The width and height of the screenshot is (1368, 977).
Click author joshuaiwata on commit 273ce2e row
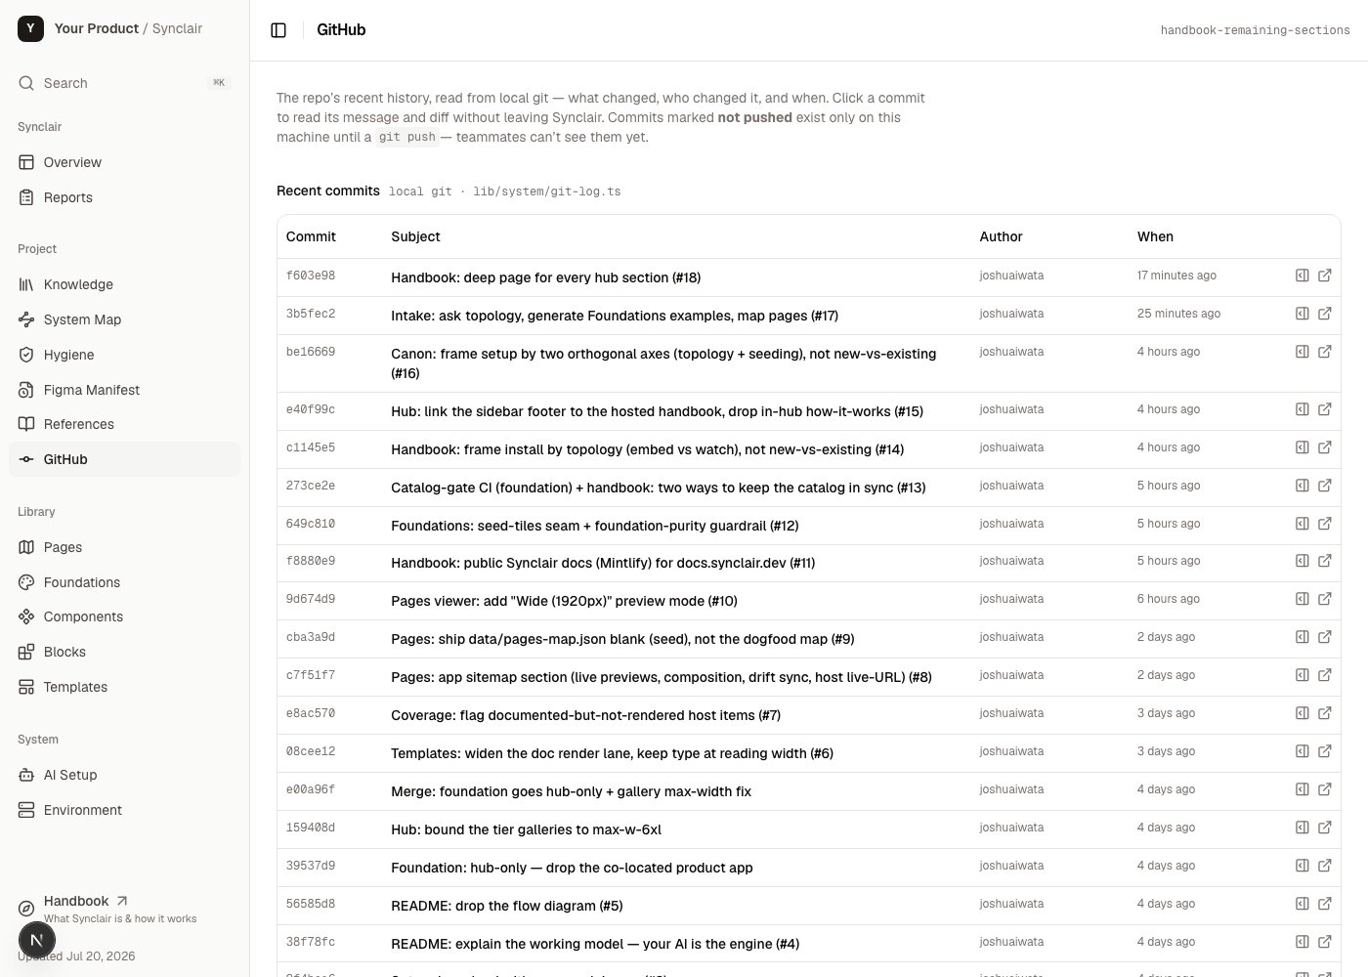click(x=1011, y=486)
